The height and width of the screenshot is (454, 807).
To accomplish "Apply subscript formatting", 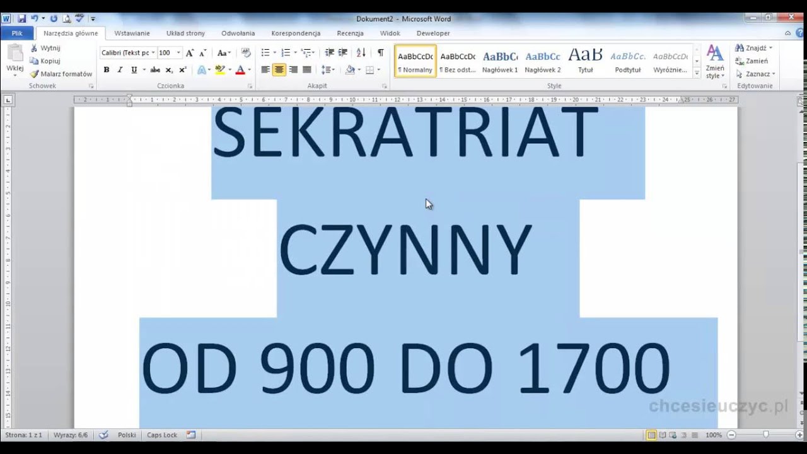I will point(169,70).
